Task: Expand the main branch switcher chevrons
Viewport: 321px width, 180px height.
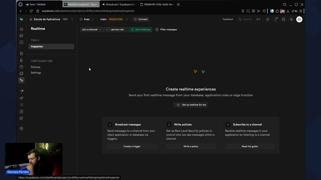Action: [127, 19]
